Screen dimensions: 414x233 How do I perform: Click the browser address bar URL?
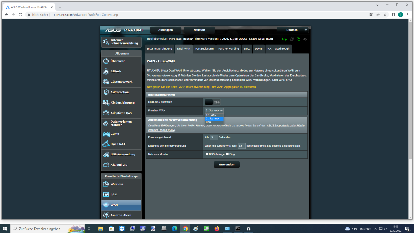tap(85, 15)
